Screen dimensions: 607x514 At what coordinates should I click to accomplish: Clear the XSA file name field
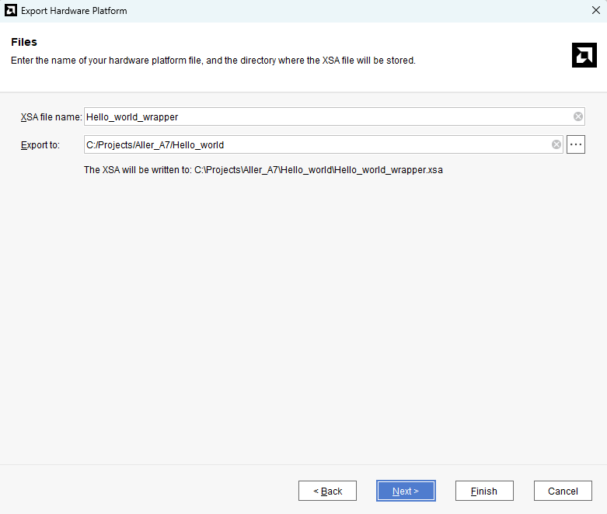[x=577, y=116]
